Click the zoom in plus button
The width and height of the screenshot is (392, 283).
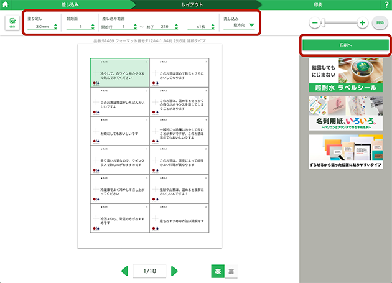click(362, 23)
